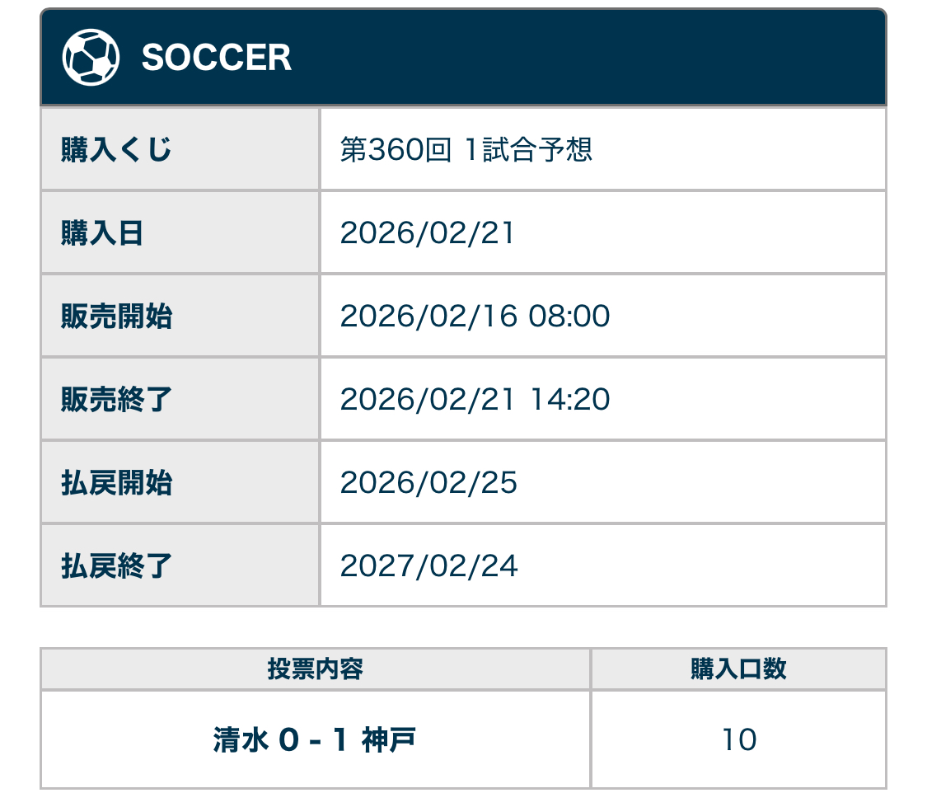Click the SOCCER header title

click(217, 58)
